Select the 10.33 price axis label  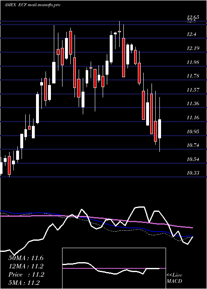click(193, 173)
